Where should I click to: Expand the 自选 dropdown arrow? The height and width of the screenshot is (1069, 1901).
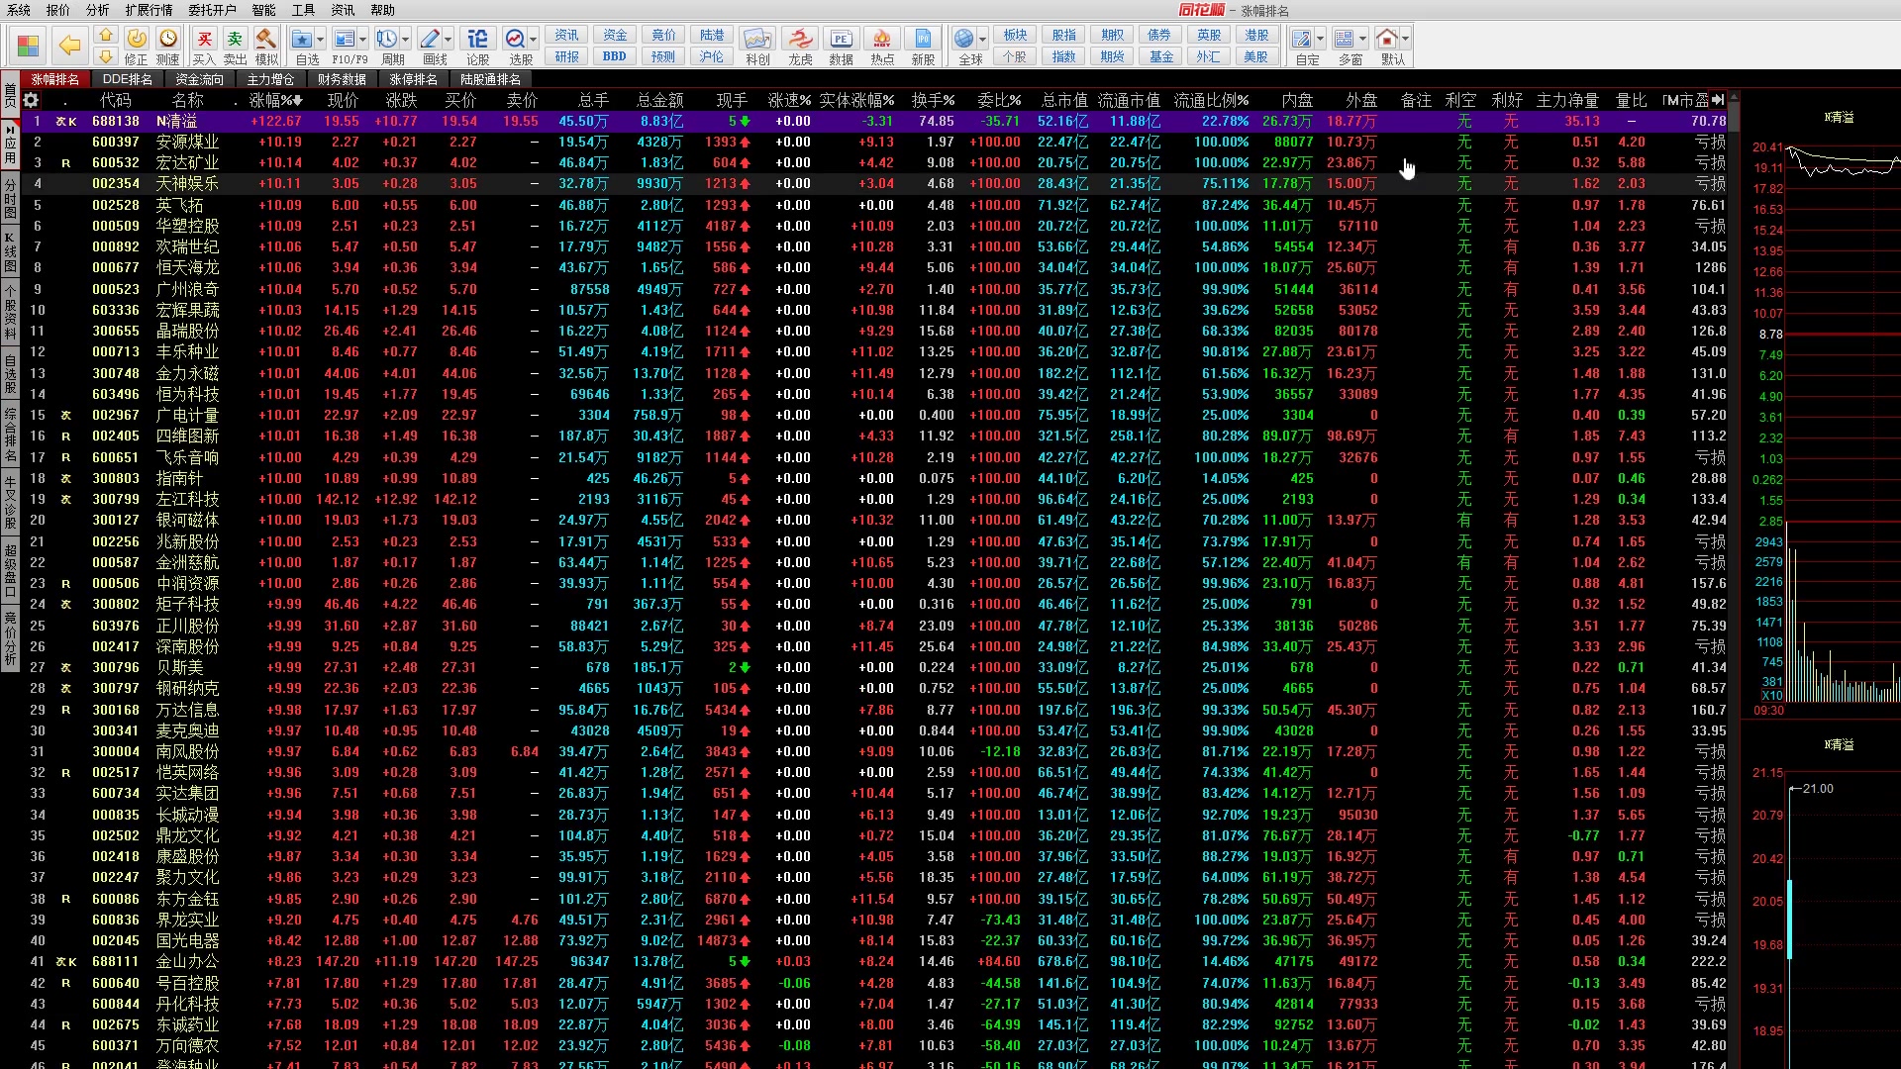point(321,40)
